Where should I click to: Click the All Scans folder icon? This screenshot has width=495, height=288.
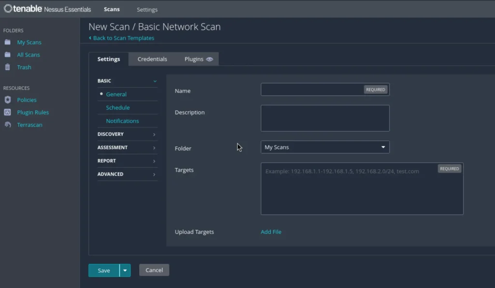pos(7,55)
